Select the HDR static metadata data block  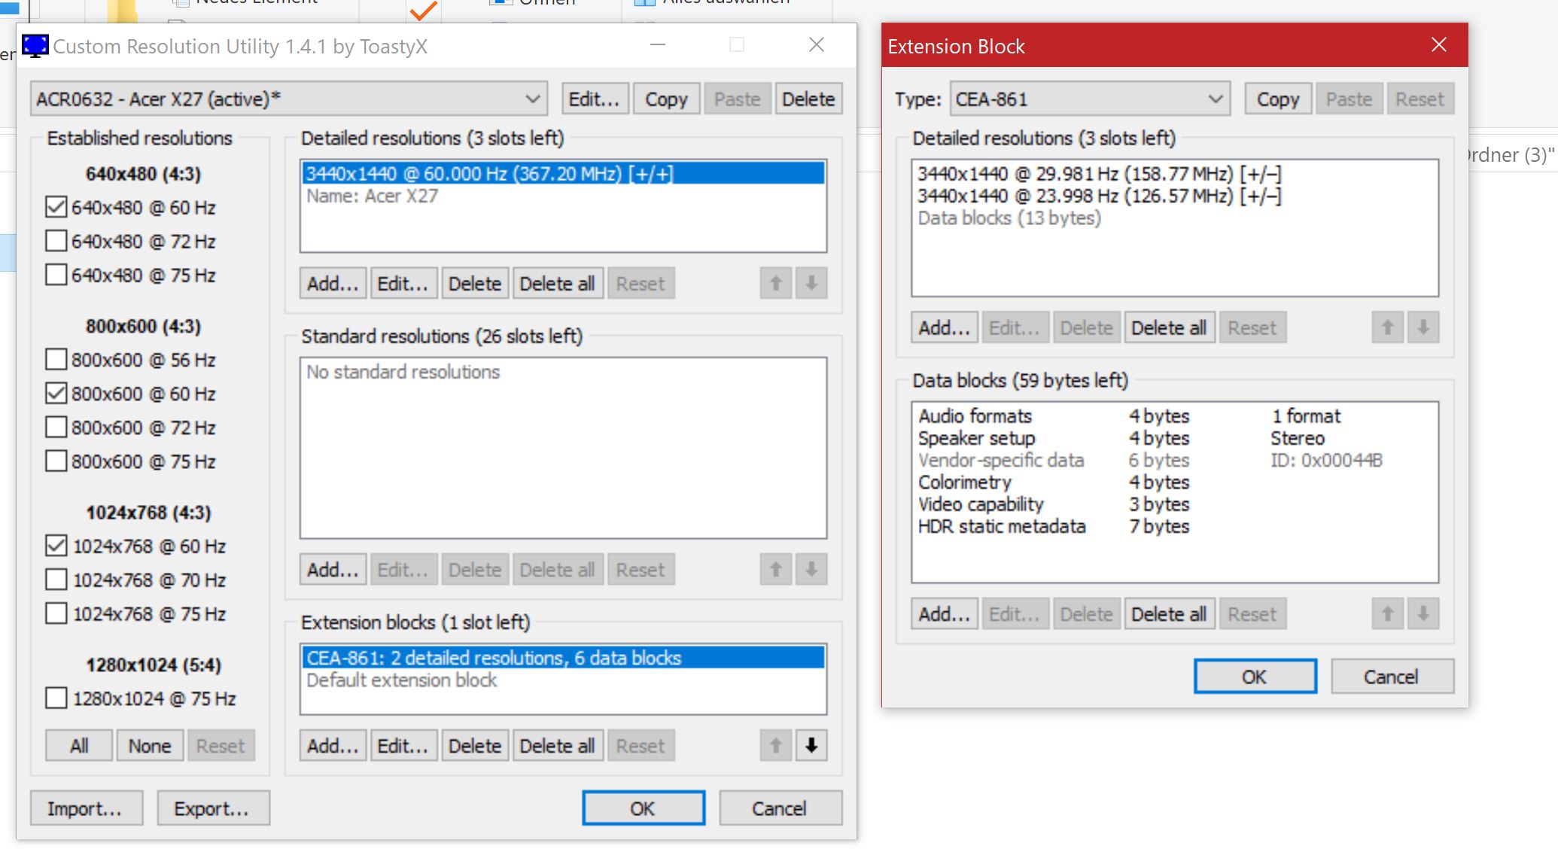click(1001, 526)
